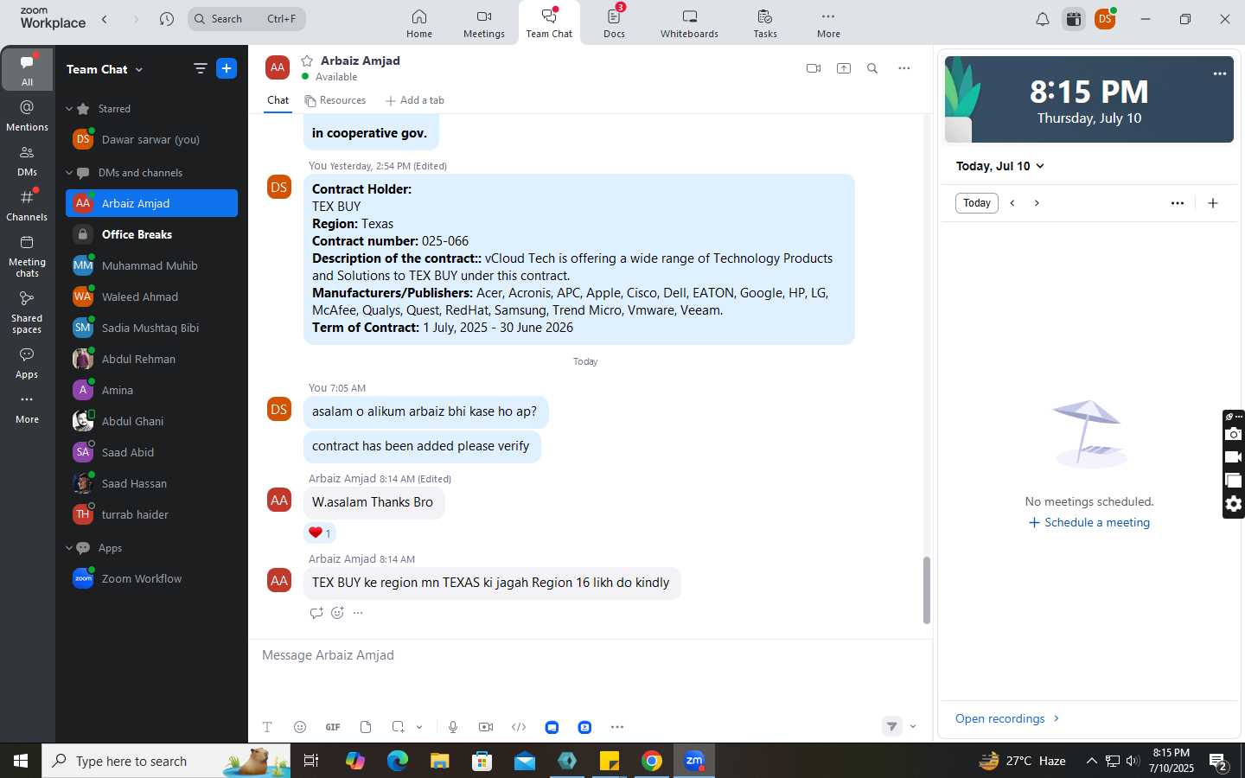This screenshot has height=778, width=1245.
Task: Star the Arbaiz Amjad conversation
Action: [x=307, y=61]
